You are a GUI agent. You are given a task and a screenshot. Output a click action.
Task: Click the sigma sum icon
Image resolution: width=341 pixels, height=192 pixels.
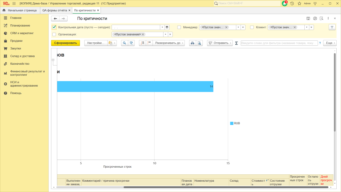pos(237,43)
